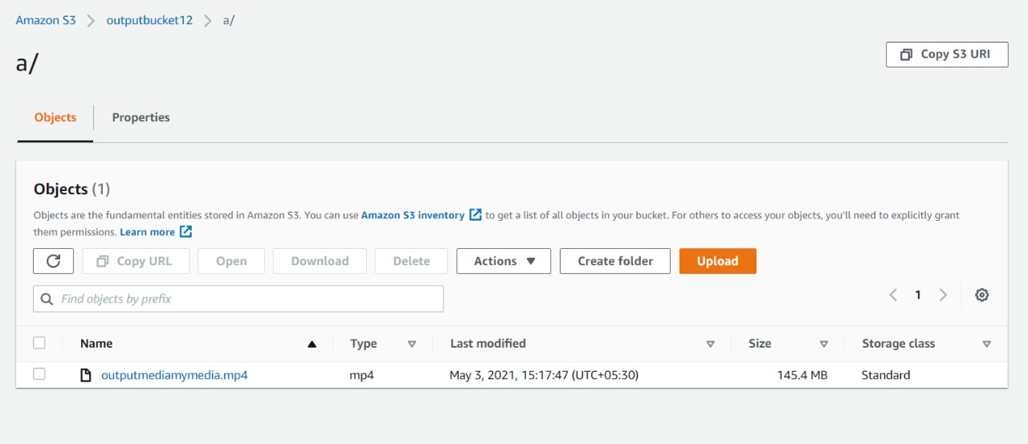This screenshot has height=444, width=1028.
Task: Sort by Last modified column arrow
Action: click(x=710, y=344)
